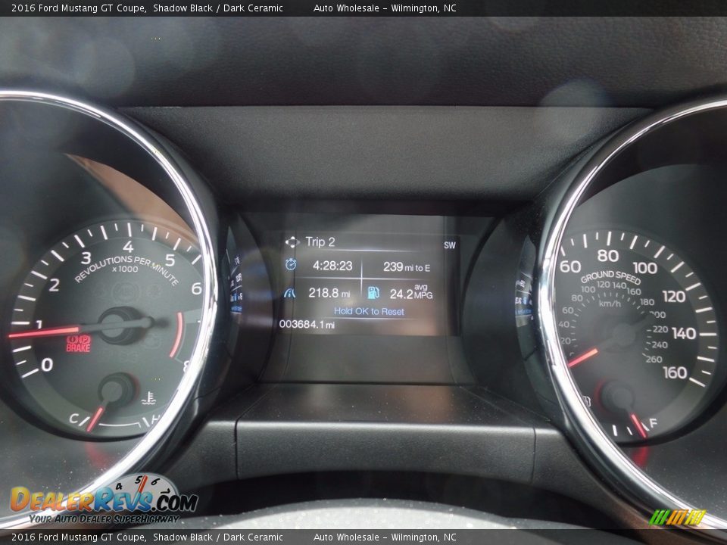Click the fuel pump symbol on the fuel gauge

(x=587, y=400)
